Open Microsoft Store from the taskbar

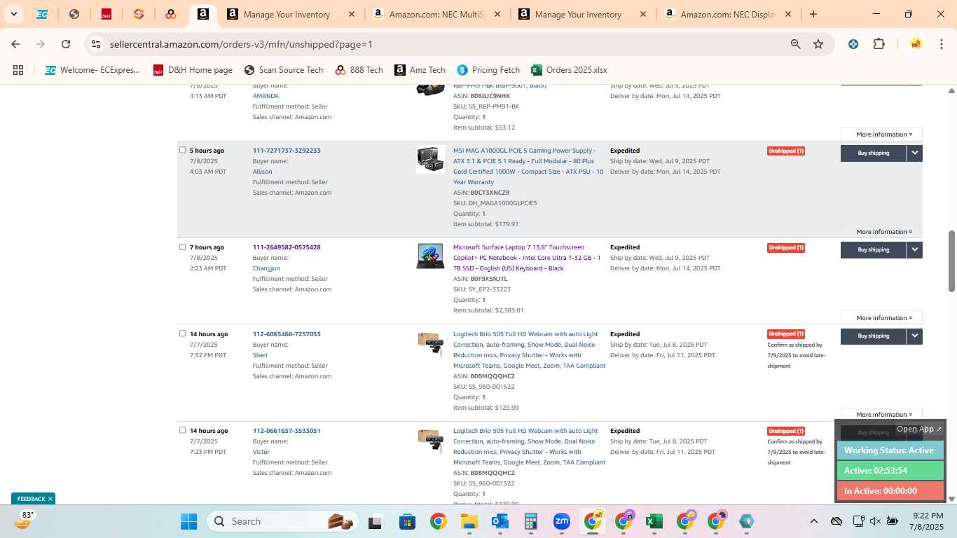[x=407, y=521]
